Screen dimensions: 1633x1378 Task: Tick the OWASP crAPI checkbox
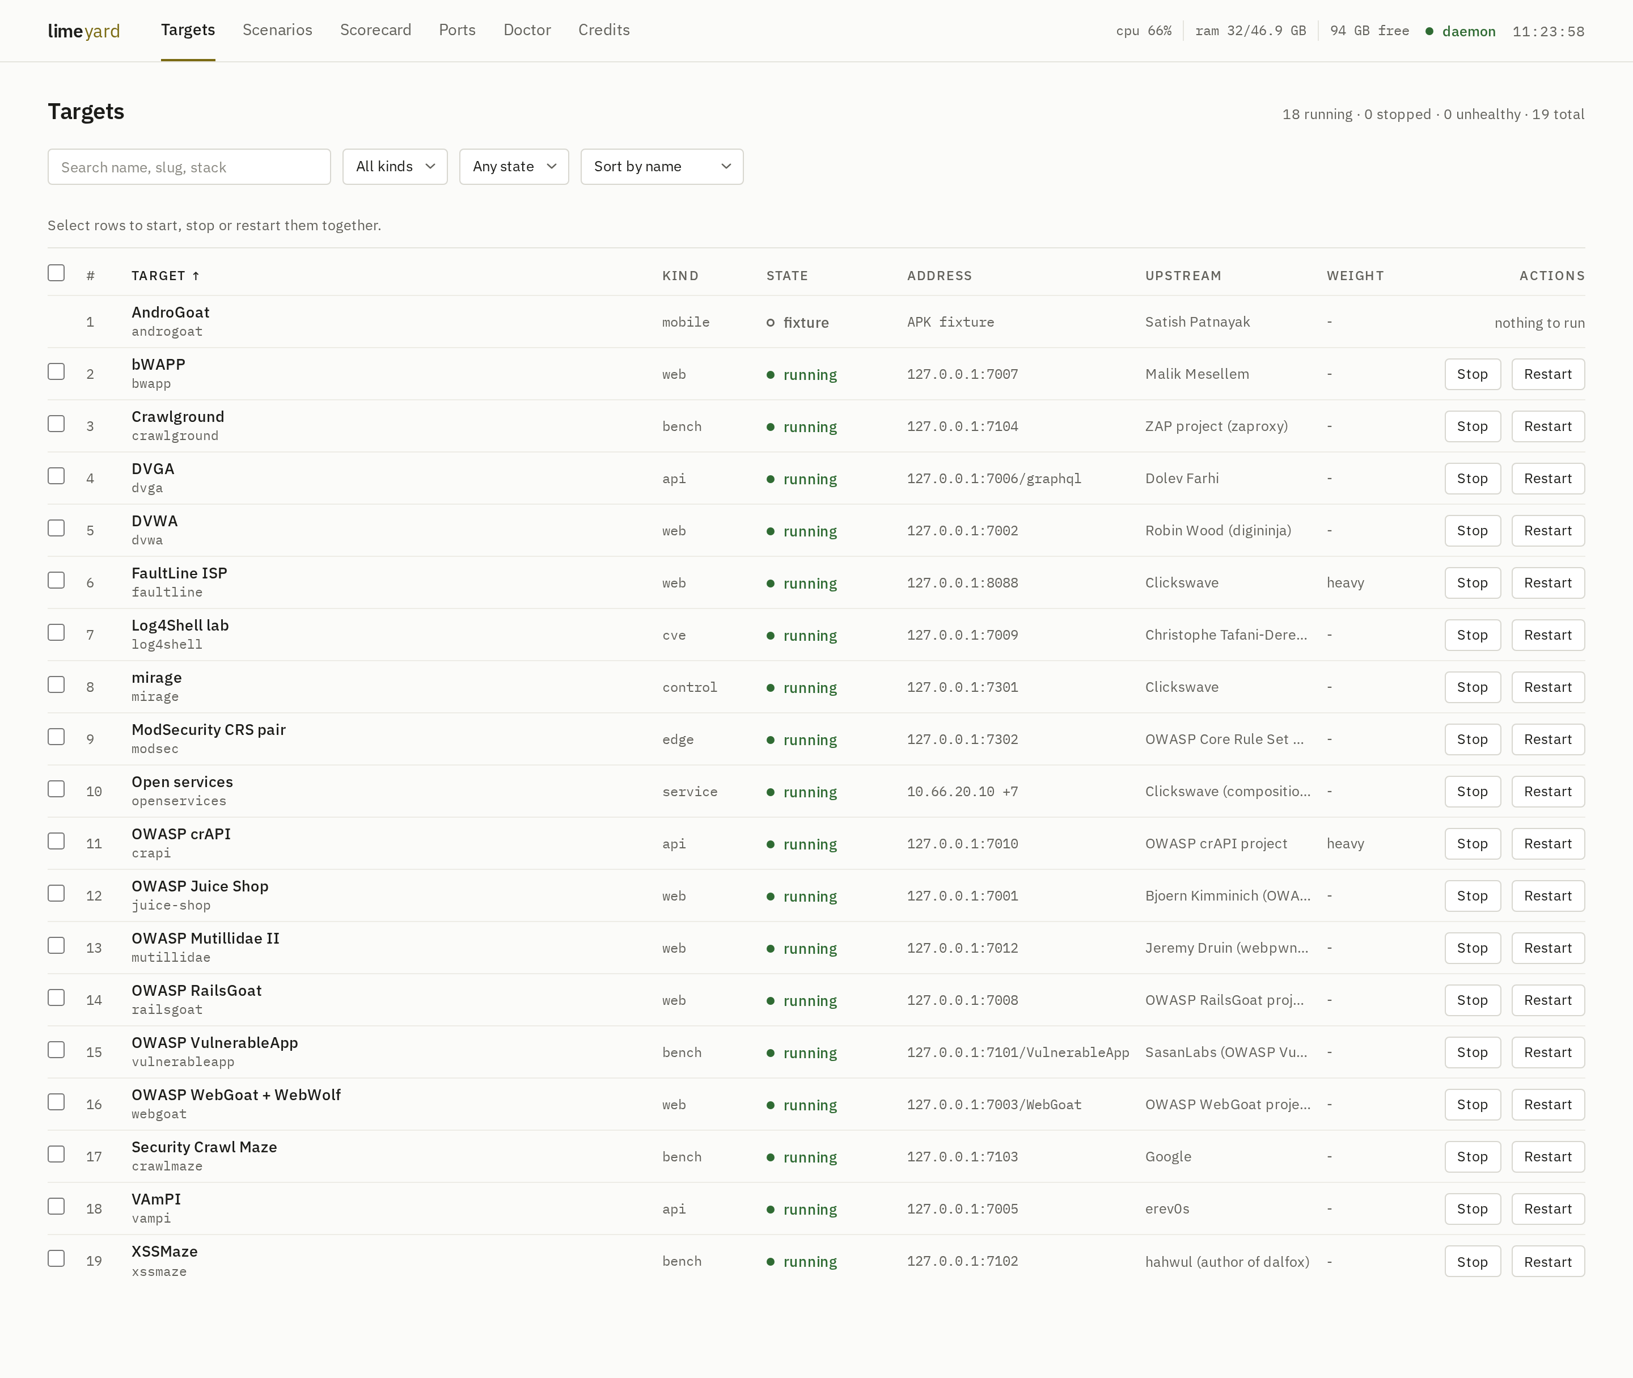point(56,840)
